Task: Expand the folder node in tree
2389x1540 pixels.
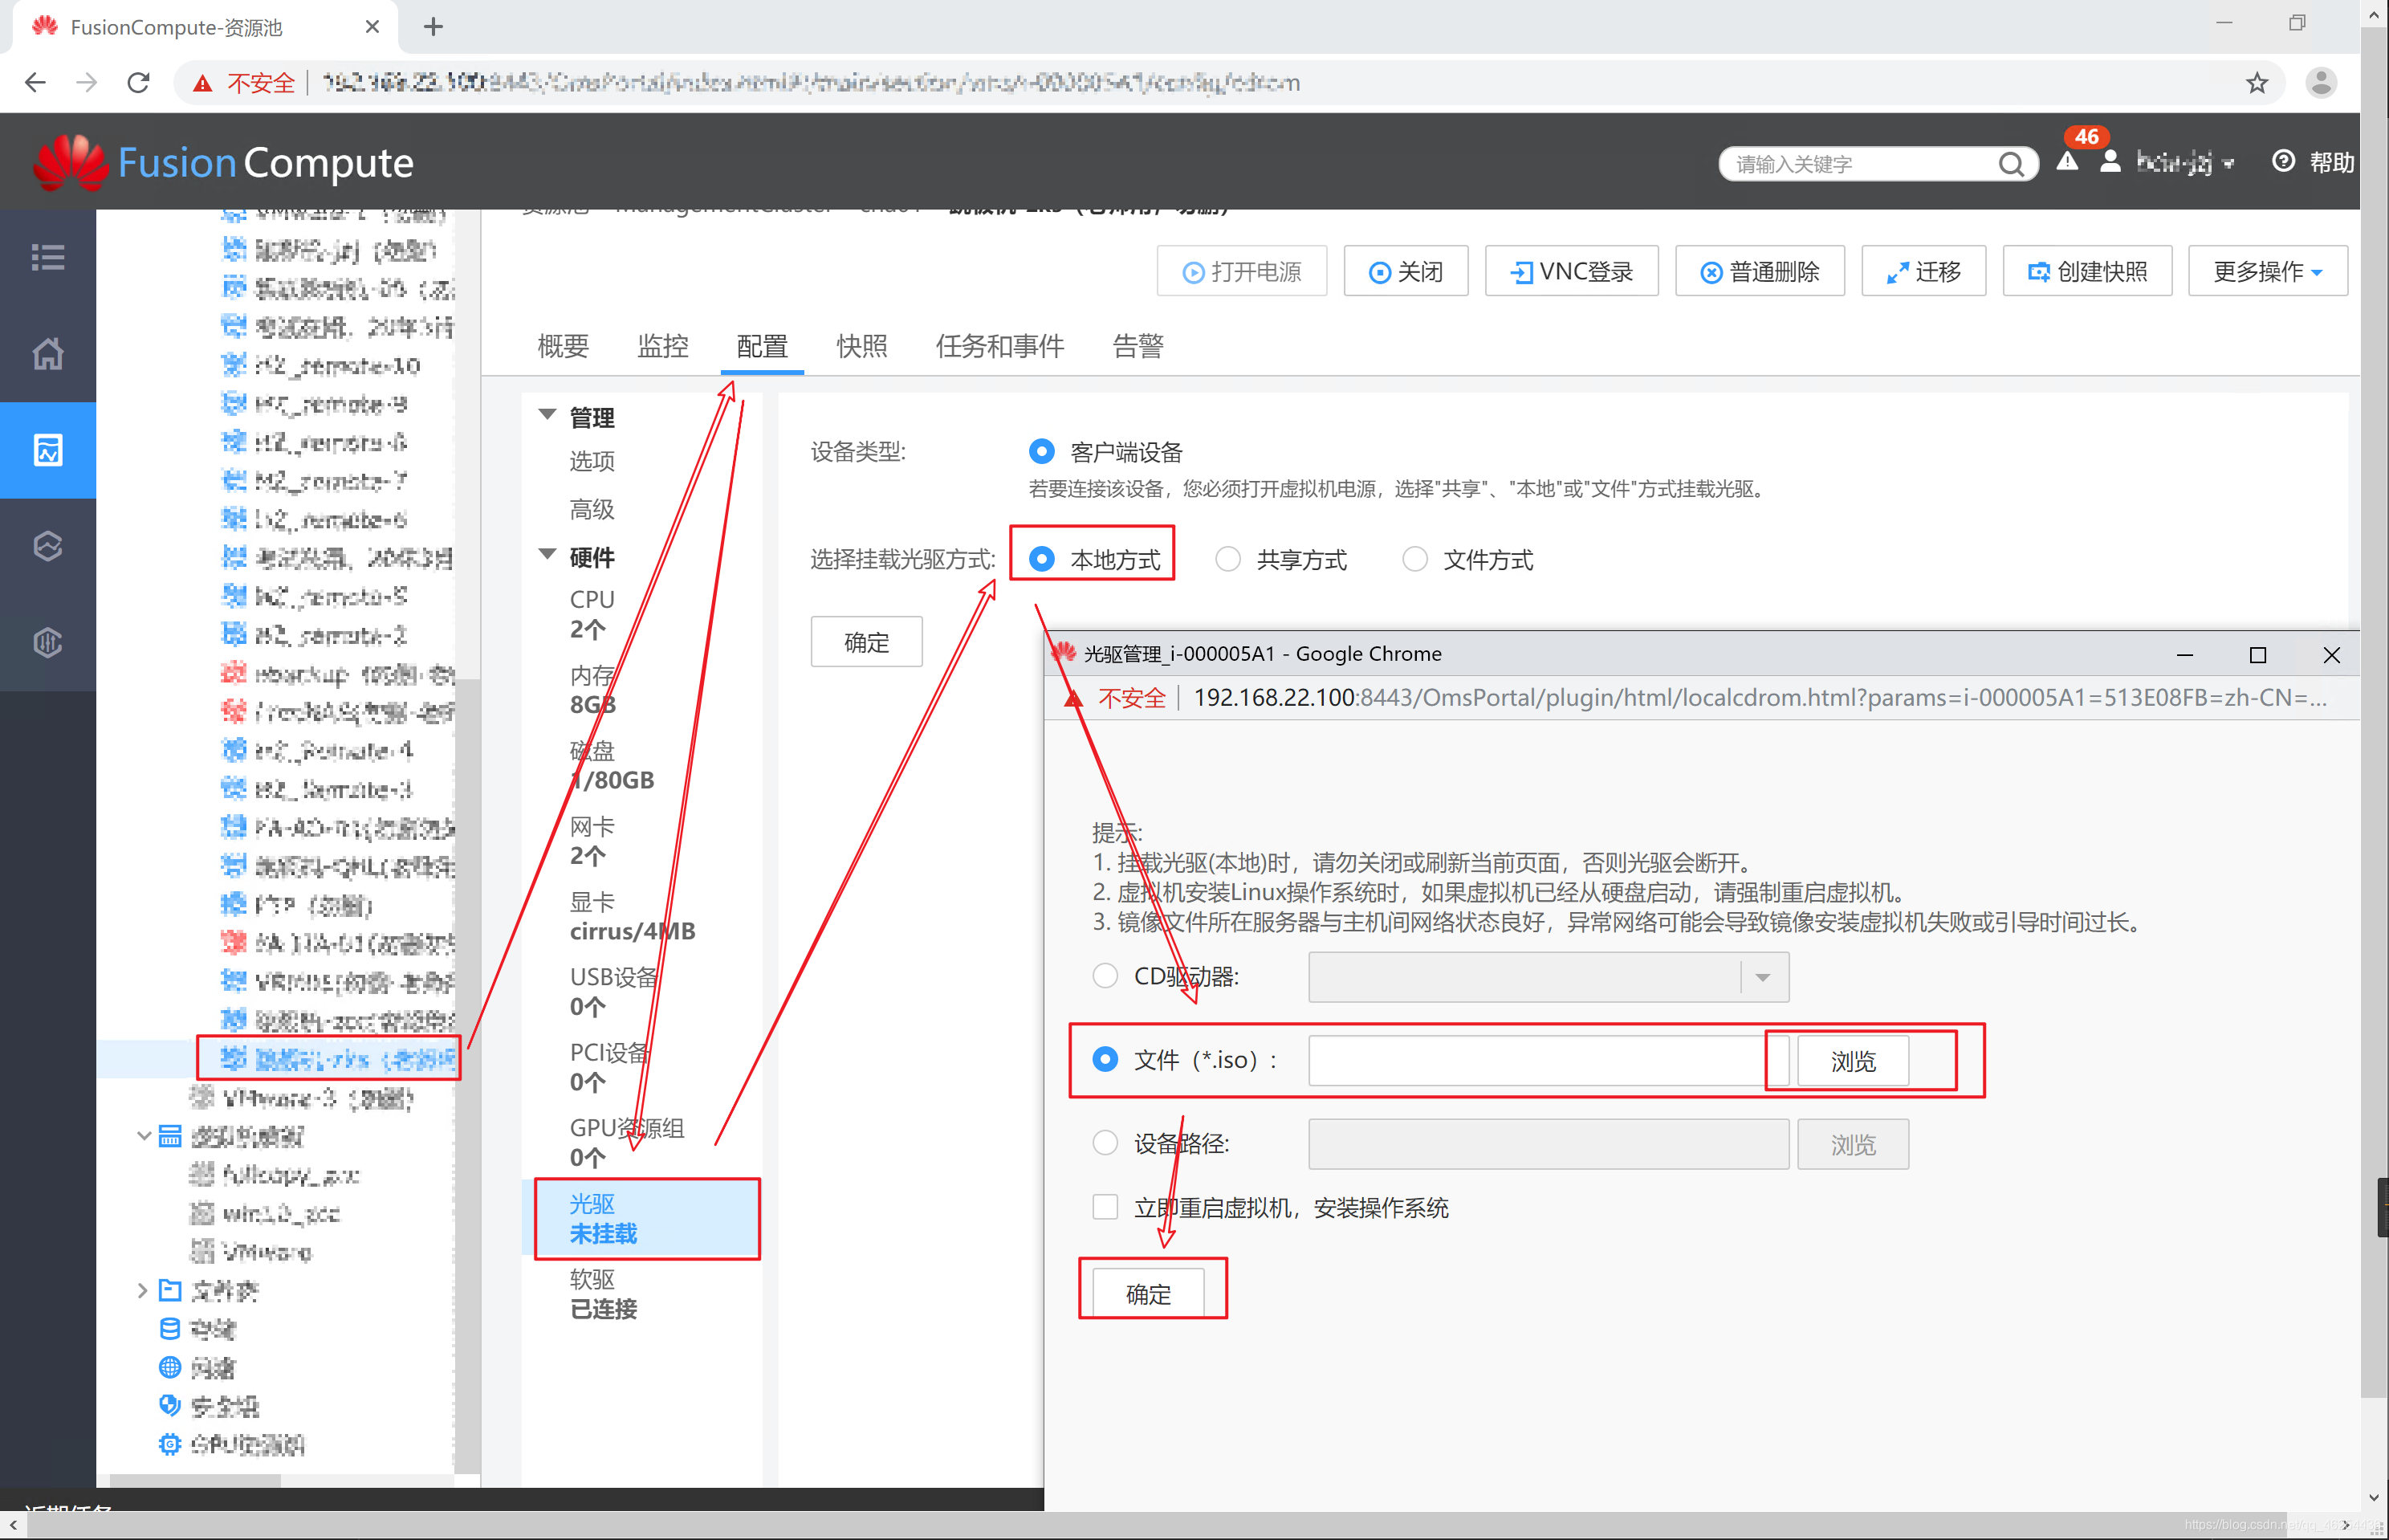Action: point(142,1291)
